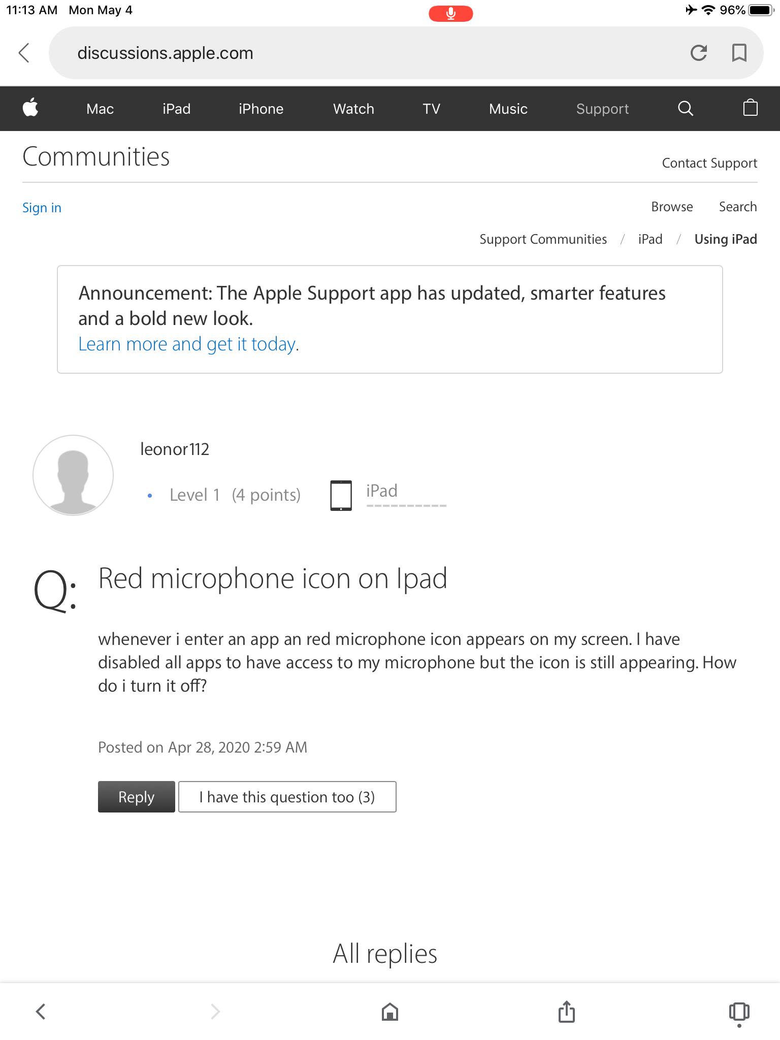Open the Support menu item

602,109
